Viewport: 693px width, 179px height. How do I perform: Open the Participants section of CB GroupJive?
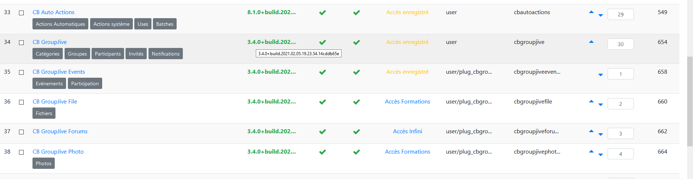tap(108, 54)
